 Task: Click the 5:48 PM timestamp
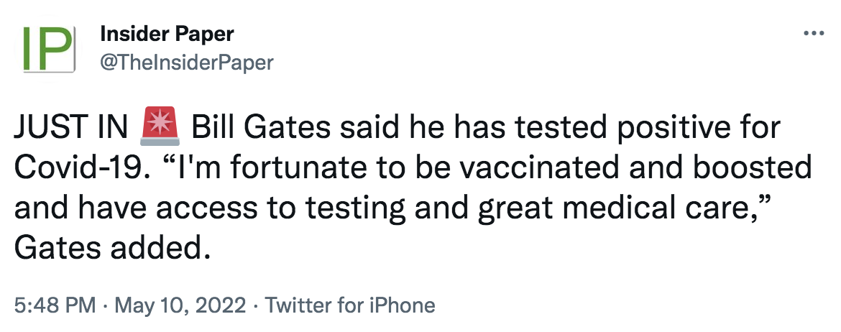pyautogui.click(x=55, y=305)
